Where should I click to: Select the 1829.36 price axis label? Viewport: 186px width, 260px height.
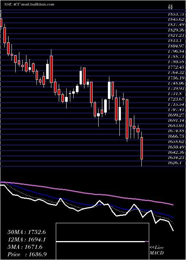pos(176,30)
